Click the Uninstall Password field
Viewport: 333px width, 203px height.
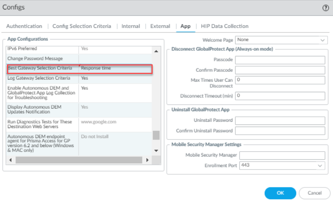280,121
